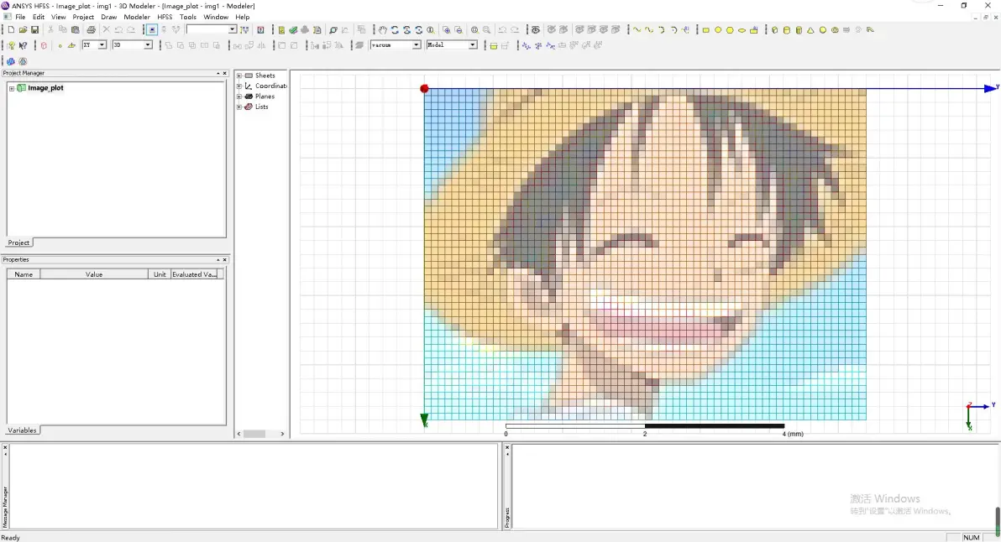
Task: Click the model tree horizontal scrollbar
Action: coord(254,434)
